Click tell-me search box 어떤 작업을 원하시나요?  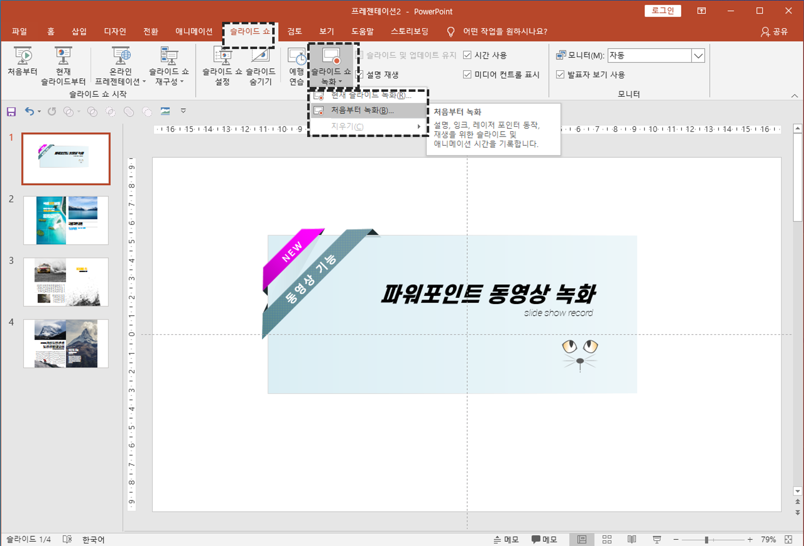pos(505,32)
